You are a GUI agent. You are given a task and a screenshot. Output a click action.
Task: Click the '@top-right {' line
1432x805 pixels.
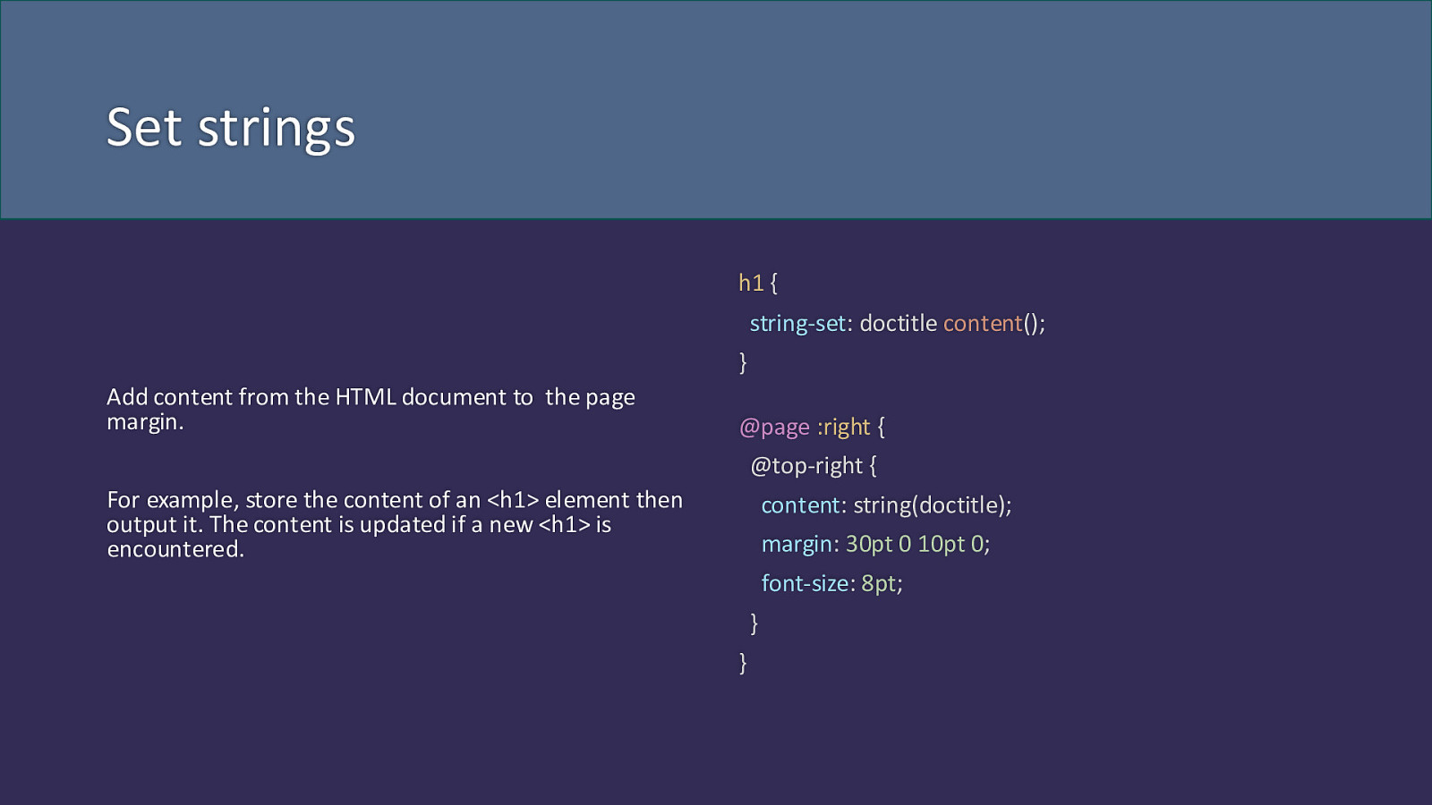click(814, 466)
